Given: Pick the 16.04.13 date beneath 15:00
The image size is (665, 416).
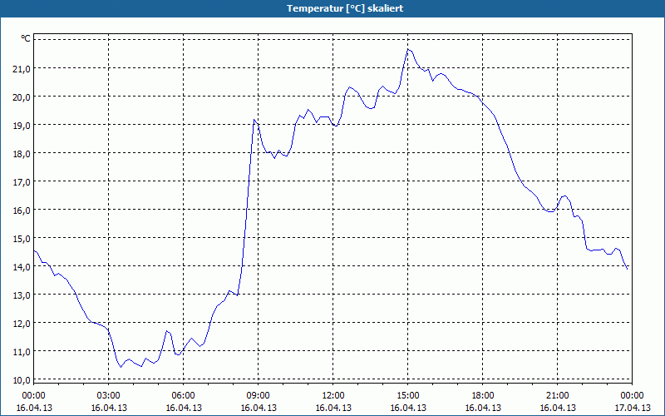Looking at the screenshot, I should point(408,408).
